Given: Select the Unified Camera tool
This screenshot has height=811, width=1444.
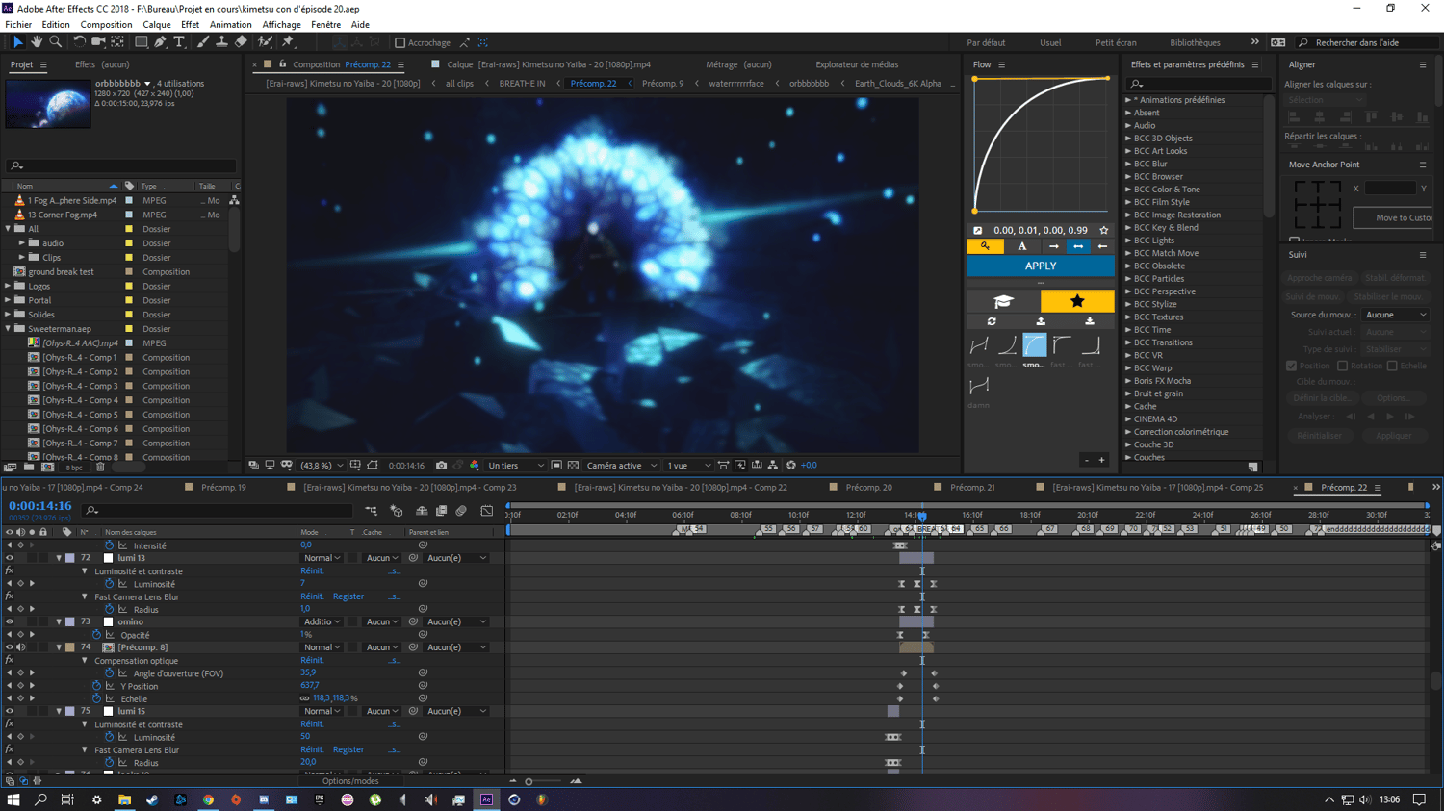Looking at the screenshot, I should coord(98,42).
